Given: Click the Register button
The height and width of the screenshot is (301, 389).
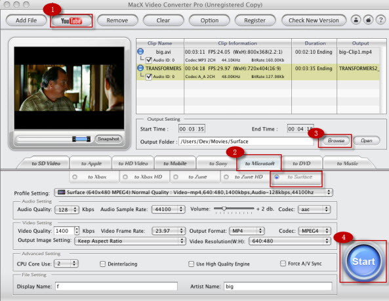Looking at the screenshot, I should coord(255,20).
